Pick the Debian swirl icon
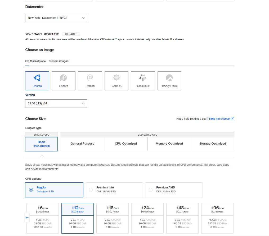This screenshot has width=269, height=236. tap(90, 78)
